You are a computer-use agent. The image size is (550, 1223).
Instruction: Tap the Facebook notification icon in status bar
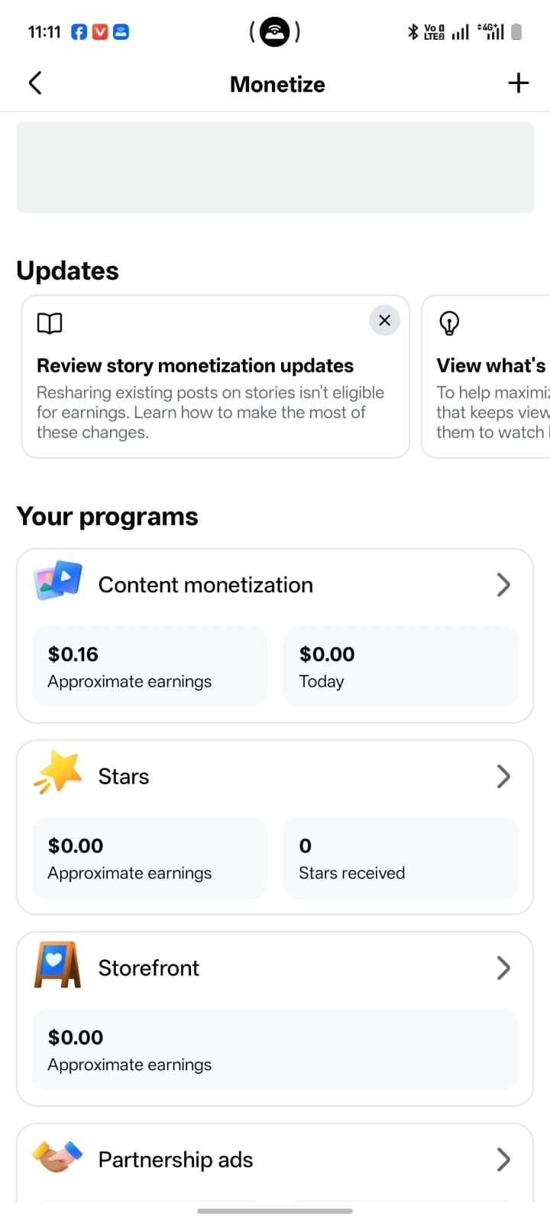pos(79,31)
